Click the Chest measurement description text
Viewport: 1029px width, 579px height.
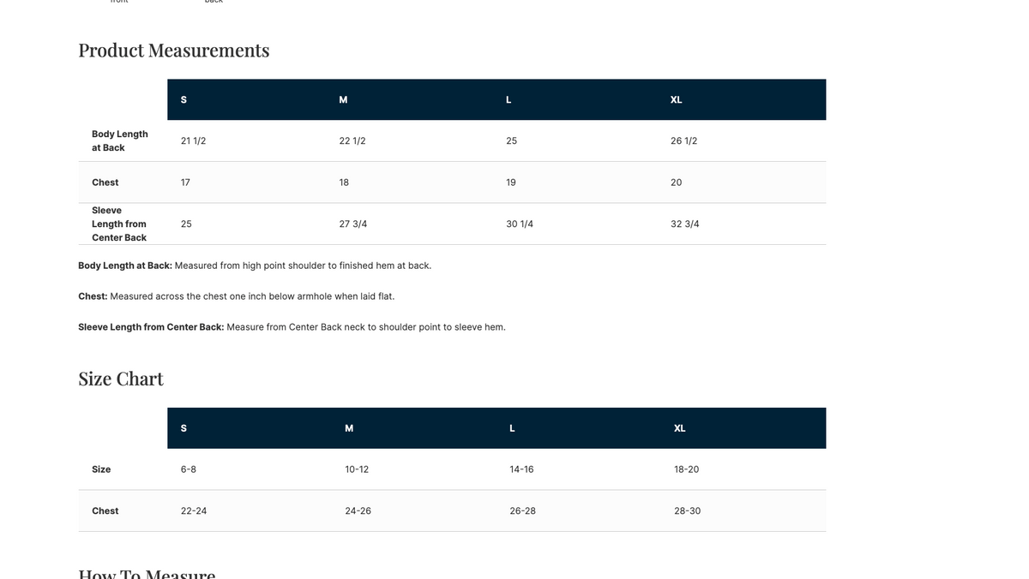click(237, 296)
